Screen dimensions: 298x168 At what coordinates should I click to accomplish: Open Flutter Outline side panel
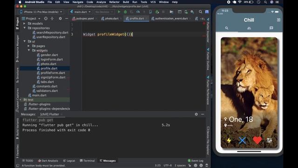208,59
